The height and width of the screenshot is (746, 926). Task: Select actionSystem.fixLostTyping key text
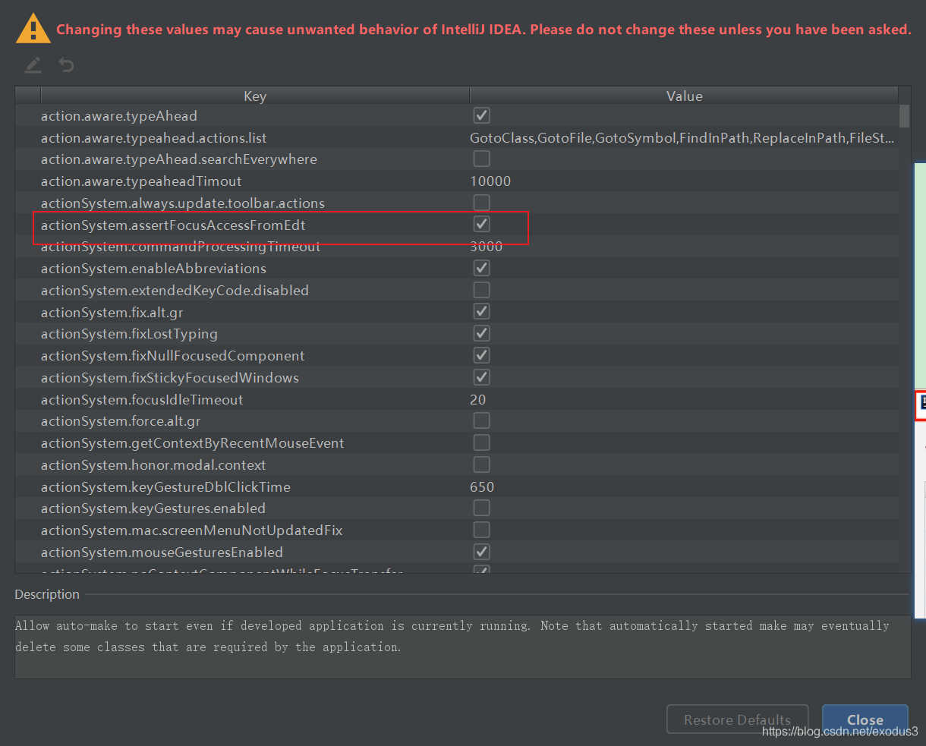pos(129,334)
